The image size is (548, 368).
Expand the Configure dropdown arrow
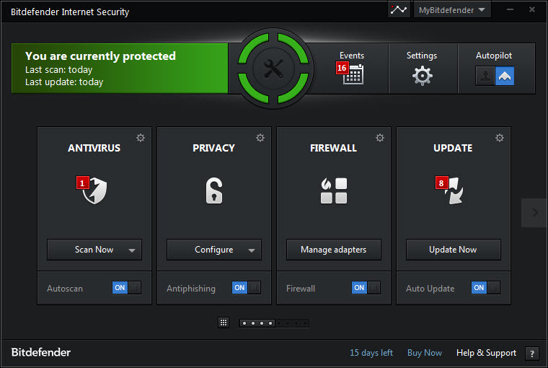252,250
